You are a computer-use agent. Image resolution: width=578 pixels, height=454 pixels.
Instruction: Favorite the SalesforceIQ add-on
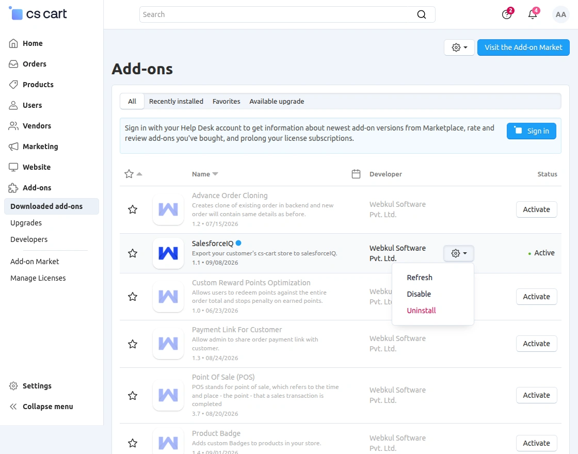pyautogui.click(x=133, y=253)
